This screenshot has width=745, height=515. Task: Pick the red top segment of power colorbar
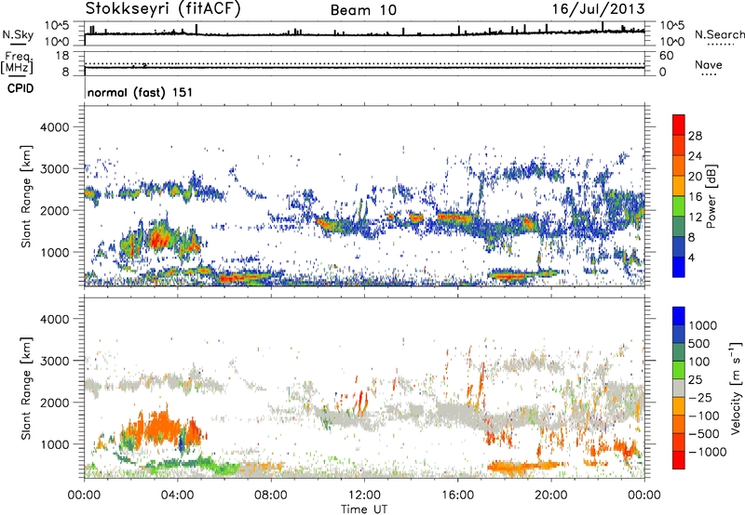679,125
